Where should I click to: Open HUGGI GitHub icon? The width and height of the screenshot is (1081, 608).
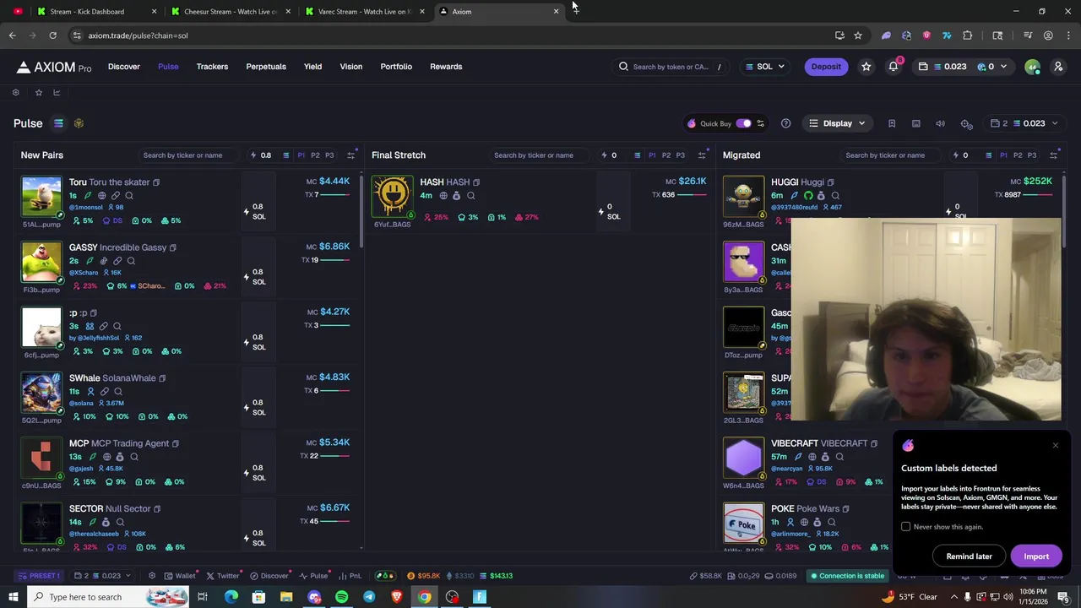click(x=808, y=196)
